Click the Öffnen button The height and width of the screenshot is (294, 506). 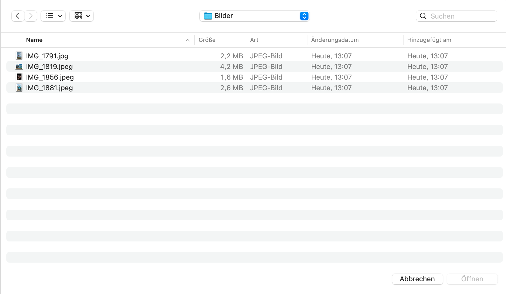(472, 279)
